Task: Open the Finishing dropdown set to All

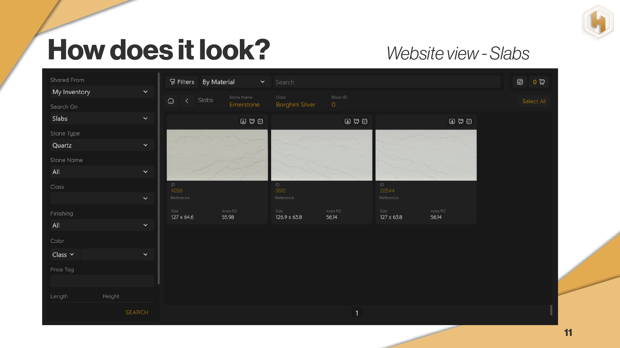Action: (x=102, y=226)
